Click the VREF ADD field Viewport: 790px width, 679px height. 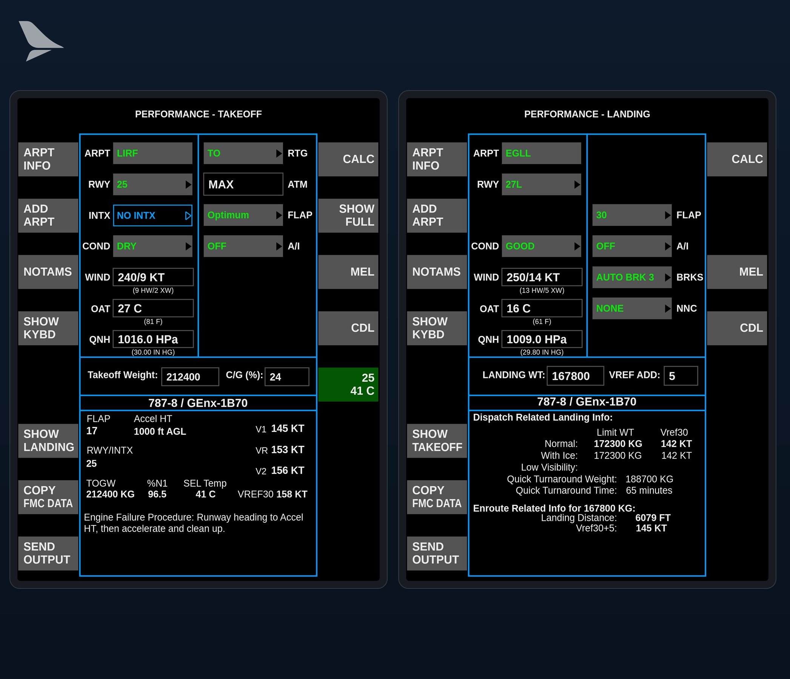[x=681, y=376]
